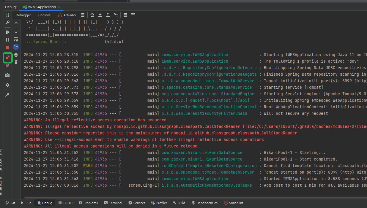Click Trace Current Stream Chain icon
This screenshot has width=367, height=208.
pyautogui.click(x=133, y=15)
